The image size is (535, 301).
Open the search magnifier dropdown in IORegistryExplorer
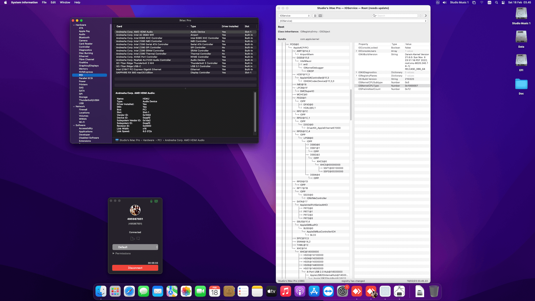tap(375, 16)
